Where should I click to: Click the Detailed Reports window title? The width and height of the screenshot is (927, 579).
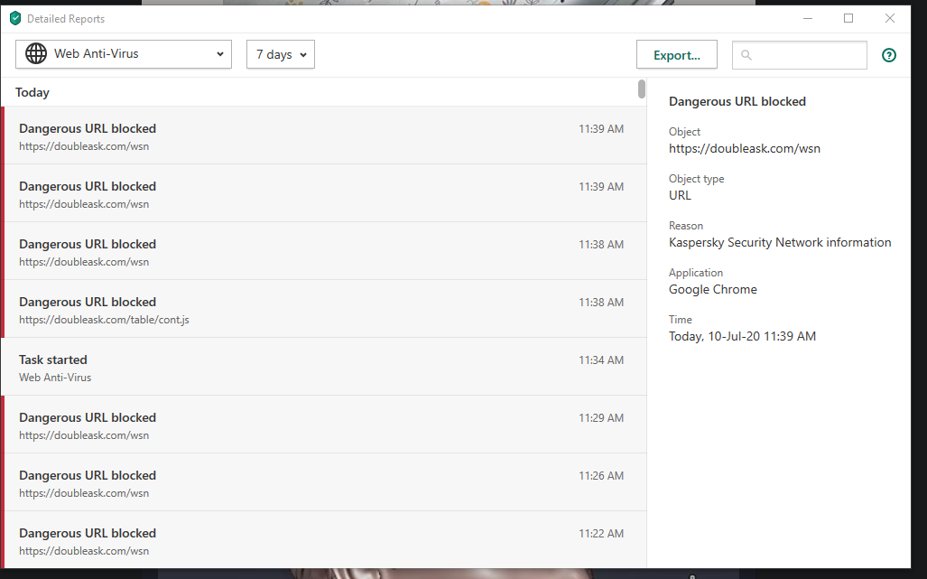coord(66,19)
